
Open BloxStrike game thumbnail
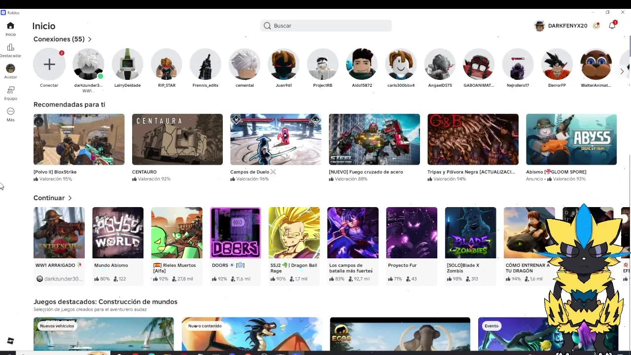coord(79,140)
